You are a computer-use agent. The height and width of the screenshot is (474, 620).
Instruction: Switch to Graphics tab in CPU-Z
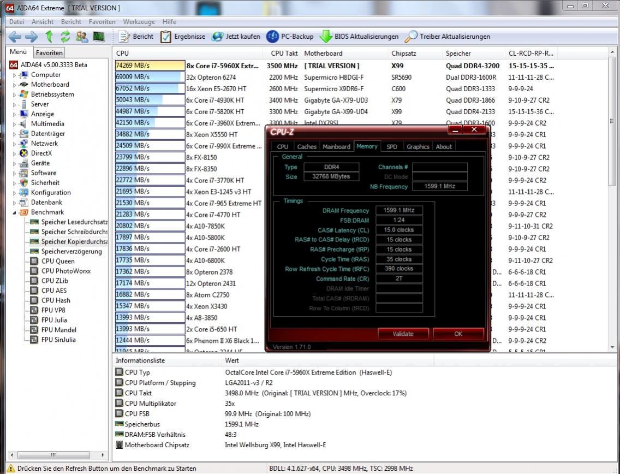418,147
